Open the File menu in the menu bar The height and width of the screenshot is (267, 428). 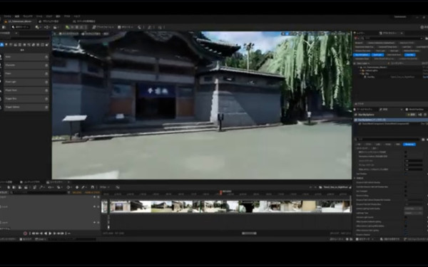[7, 16]
